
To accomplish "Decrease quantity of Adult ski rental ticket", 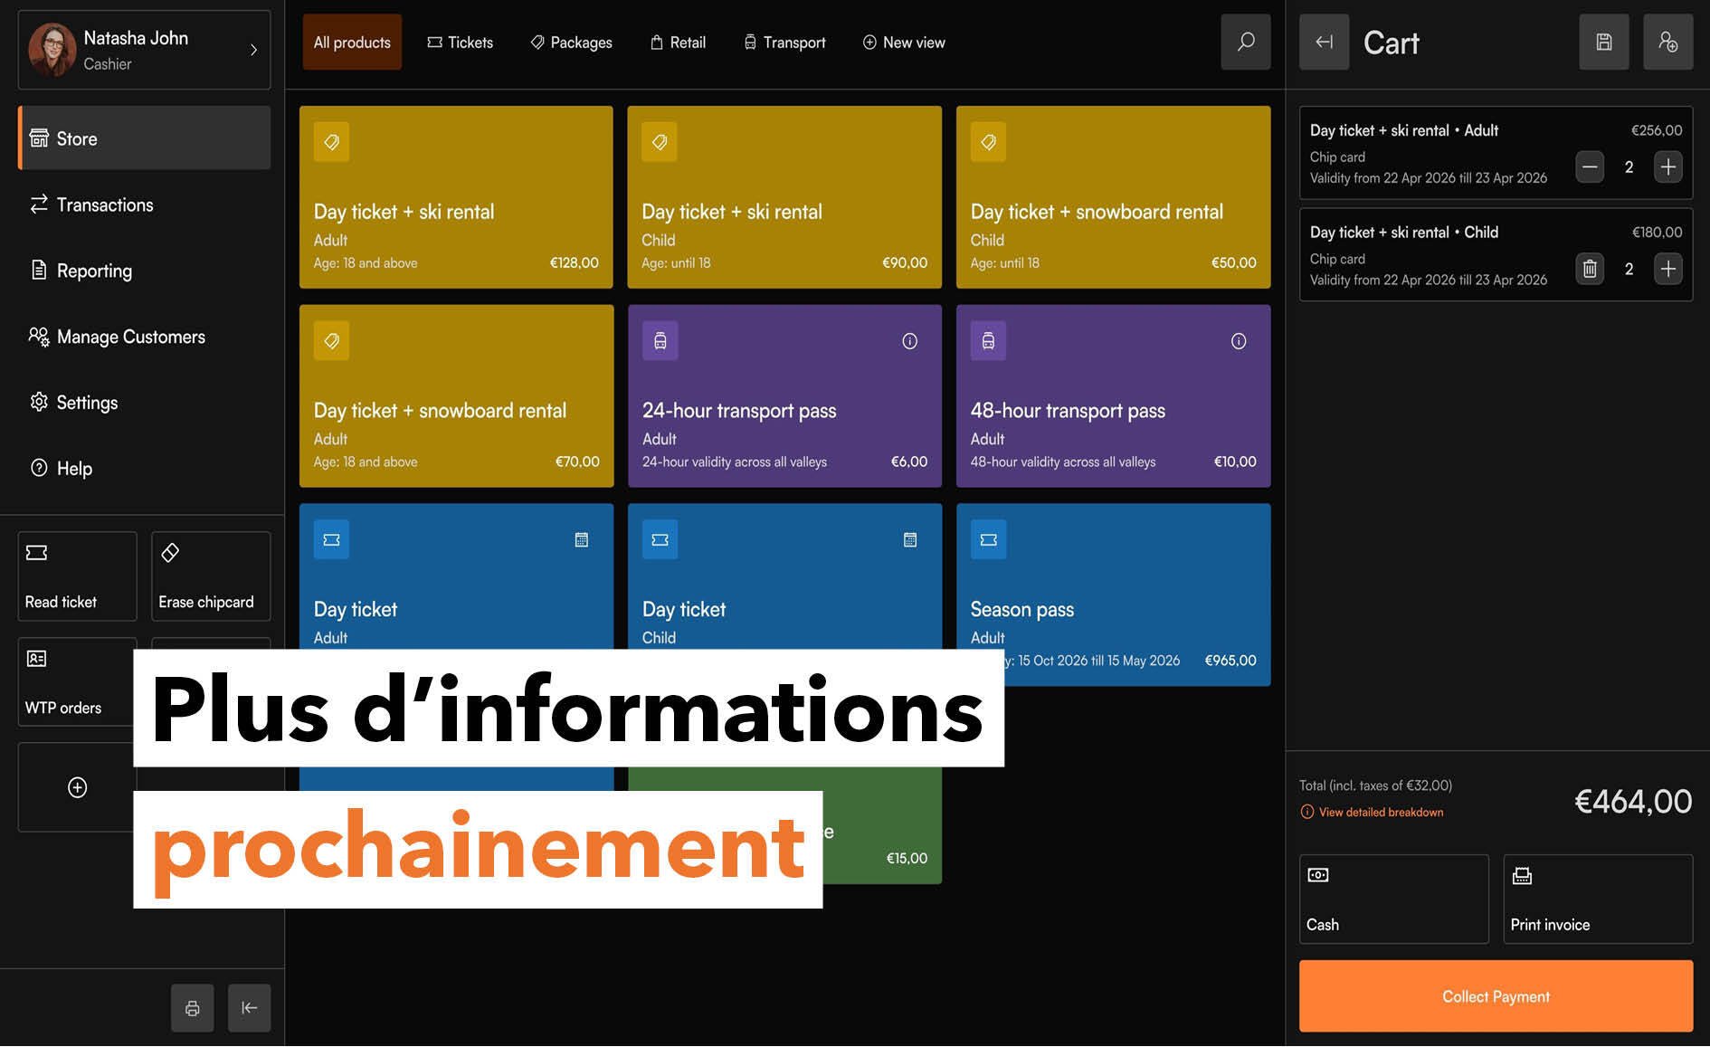I will [x=1590, y=167].
